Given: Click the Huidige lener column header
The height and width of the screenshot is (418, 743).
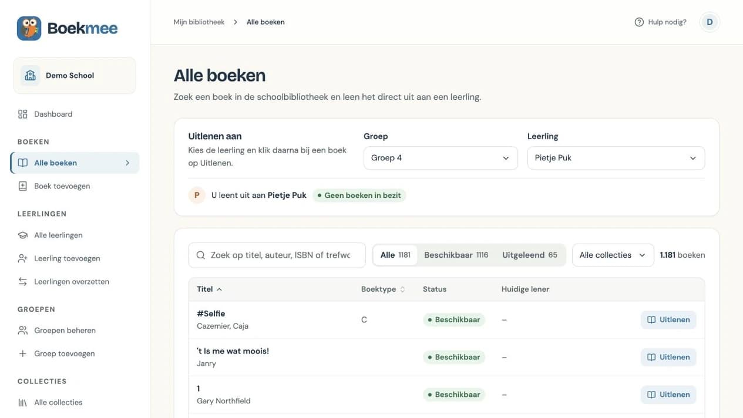Looking at the screenshot, I should click(526, 289).
